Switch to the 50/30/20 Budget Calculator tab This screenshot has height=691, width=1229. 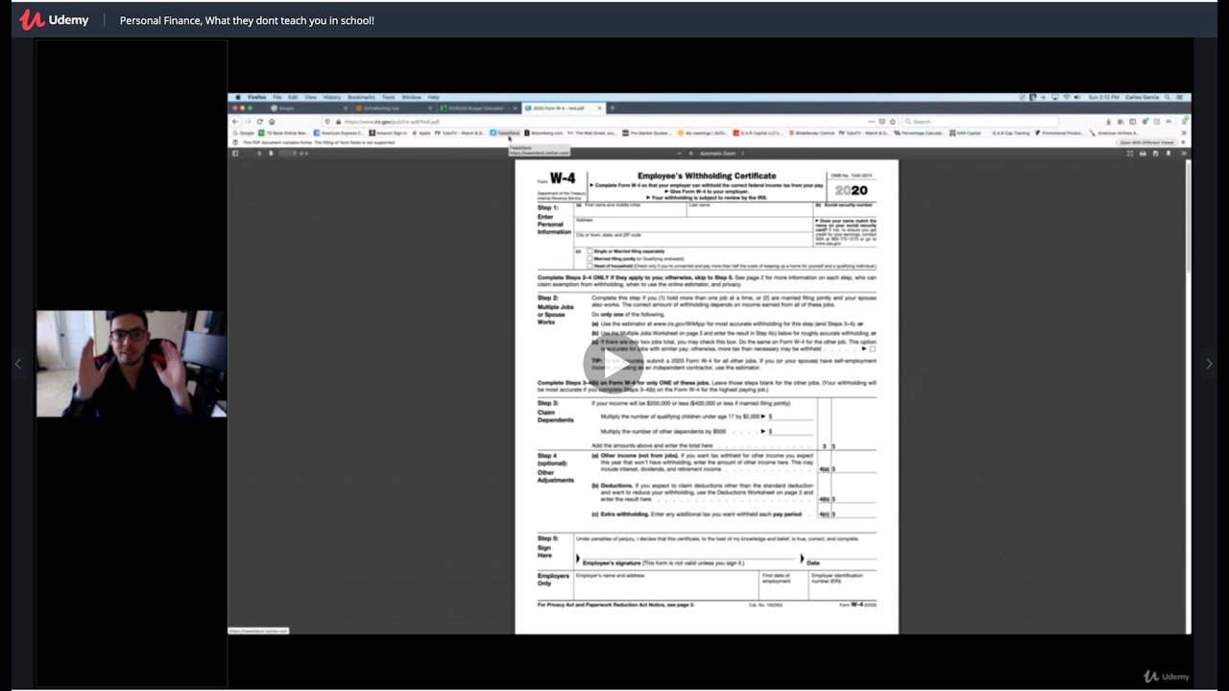(478, 108)
